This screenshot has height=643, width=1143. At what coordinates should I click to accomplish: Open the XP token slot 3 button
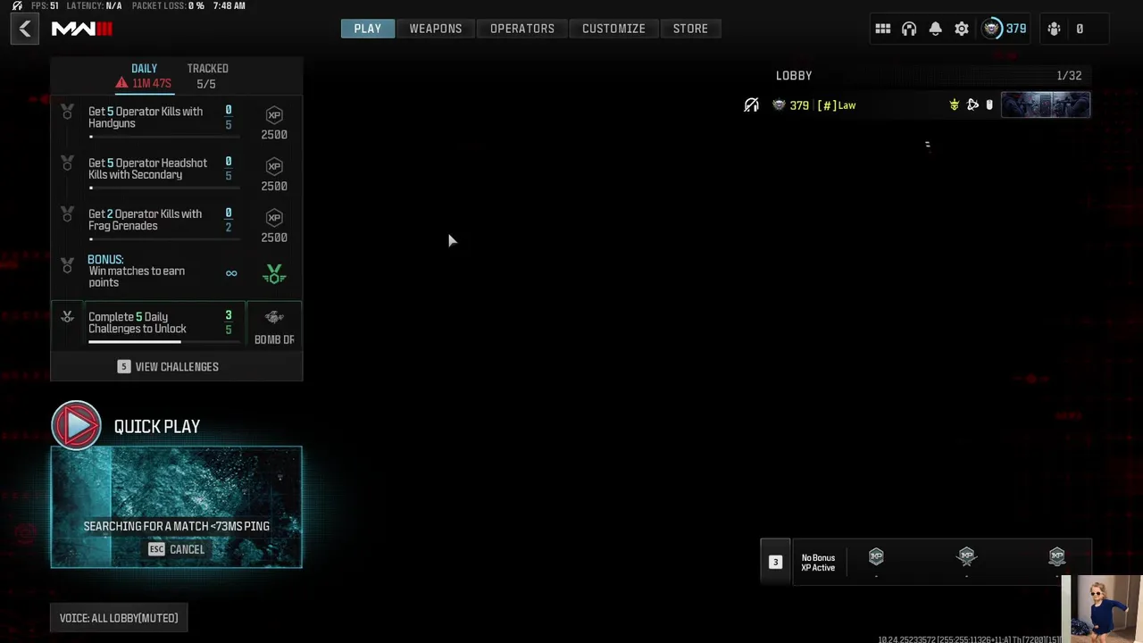pos(775,562)
